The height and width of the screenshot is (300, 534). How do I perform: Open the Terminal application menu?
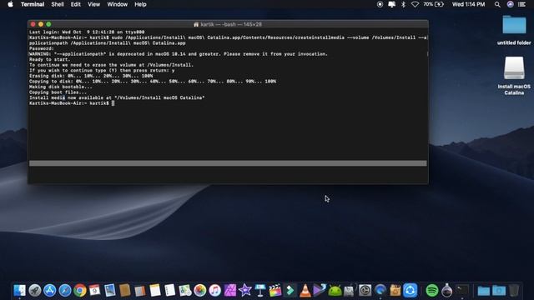(33, 4)
